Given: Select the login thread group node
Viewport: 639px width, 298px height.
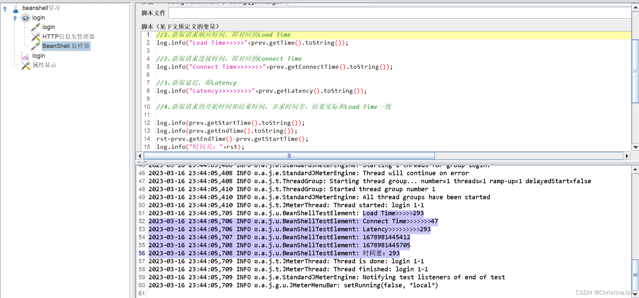Looking at the screenshot, I should coord(38,18).
